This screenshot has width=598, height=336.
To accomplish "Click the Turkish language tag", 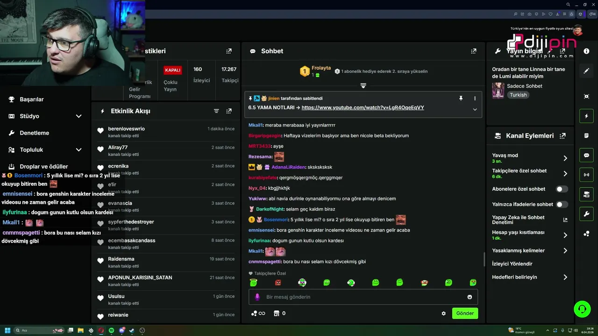I will click(x=518, y=95).
